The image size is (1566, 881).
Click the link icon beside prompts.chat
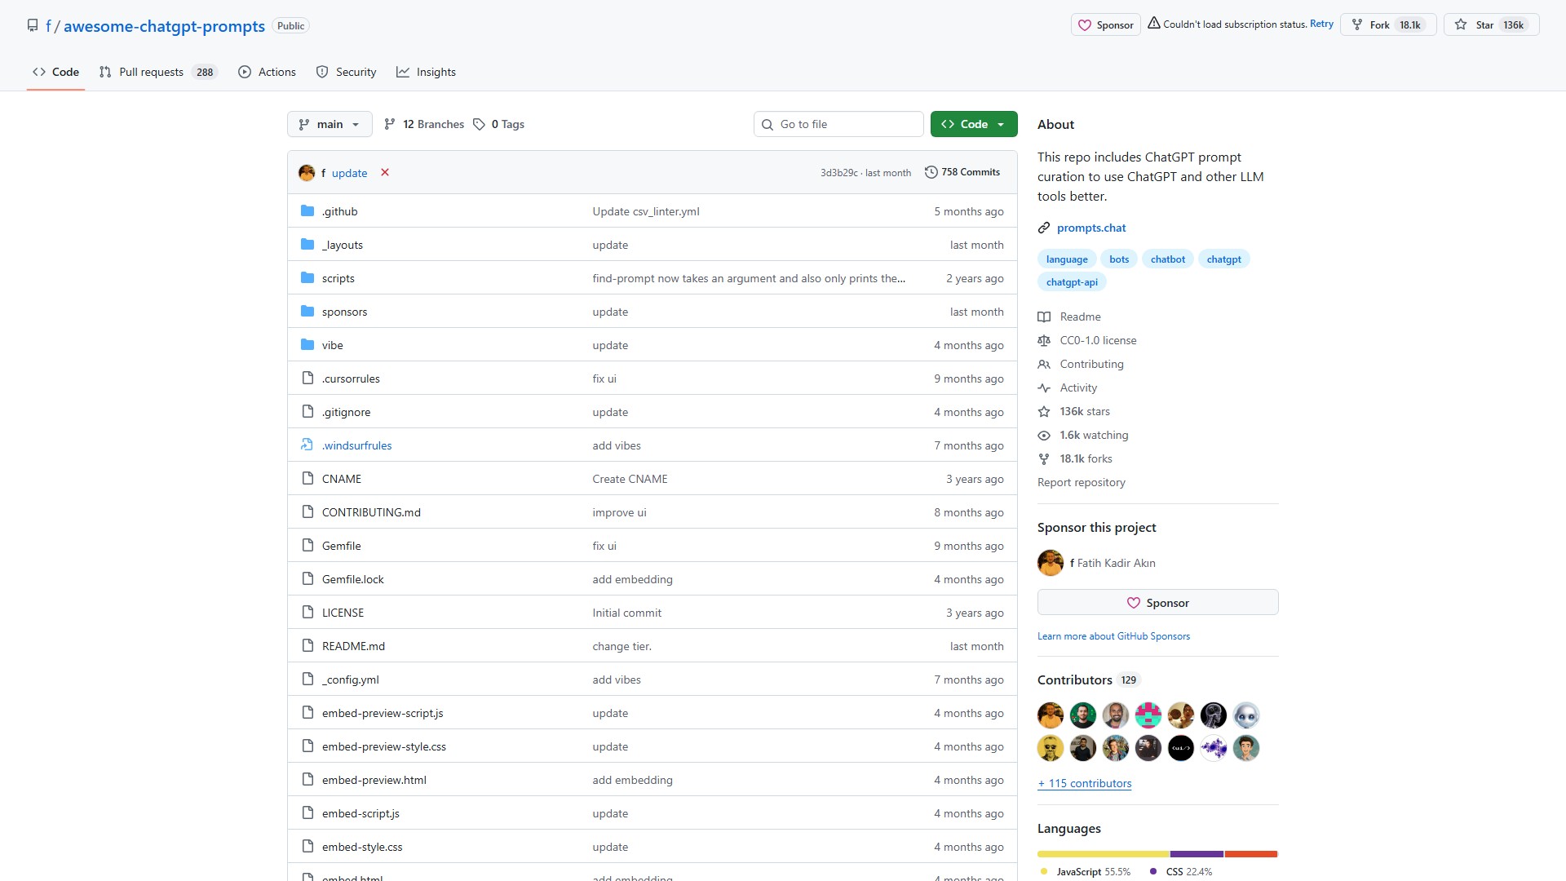pos(1044,228)
